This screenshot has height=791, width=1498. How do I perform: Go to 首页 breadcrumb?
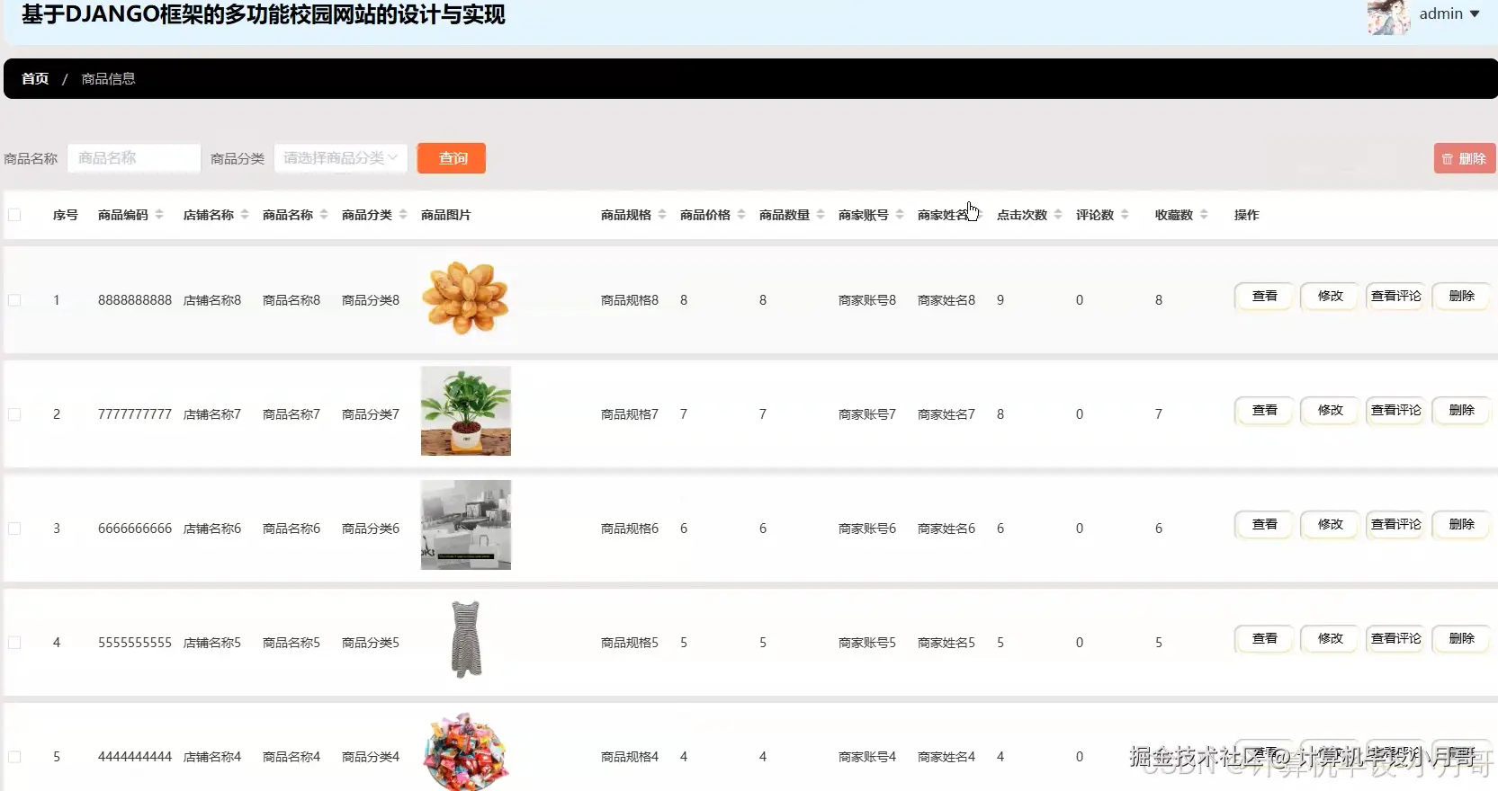click(x=35, y=79)
